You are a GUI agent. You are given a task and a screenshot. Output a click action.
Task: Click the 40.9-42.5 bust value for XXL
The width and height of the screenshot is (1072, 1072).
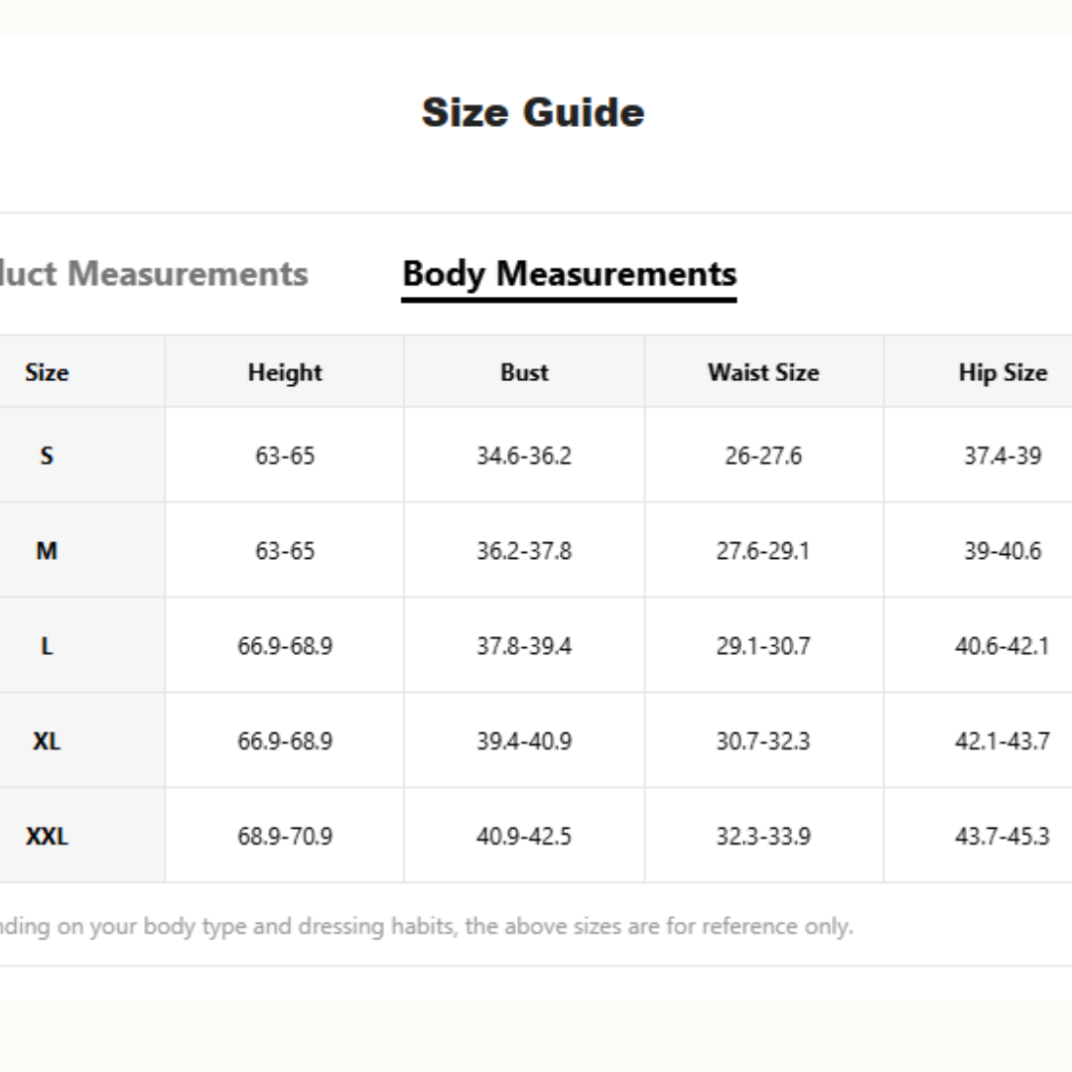(x=524, y=837)
